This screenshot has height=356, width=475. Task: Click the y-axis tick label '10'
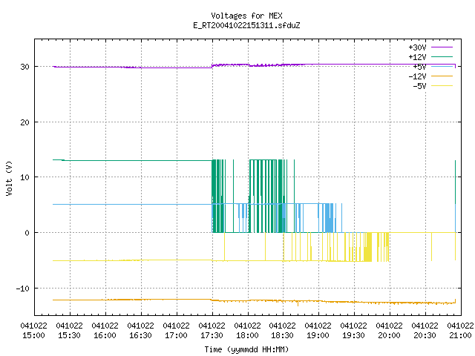tap(24, 177)
